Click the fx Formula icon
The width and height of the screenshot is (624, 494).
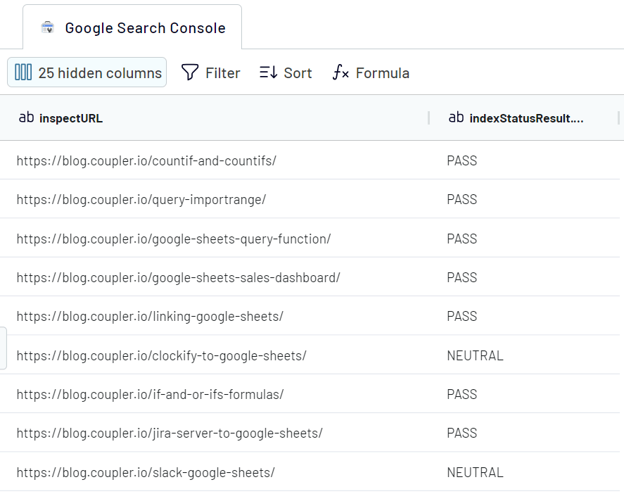click(x=340, y=73)
